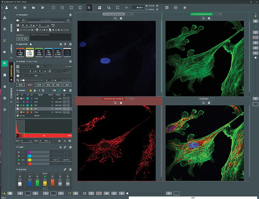Image resolution: width=259 pixels, height=199 pixels.
Task: Open the 40.0% zoom dropdown
Action: click(x=139, y=7)
